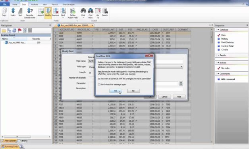Collapse the Indices section in Properties
This screenshot has height=149, width=249.
coord(218,63)
